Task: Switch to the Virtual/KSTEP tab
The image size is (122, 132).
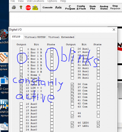Action: [x=35, y=37]
